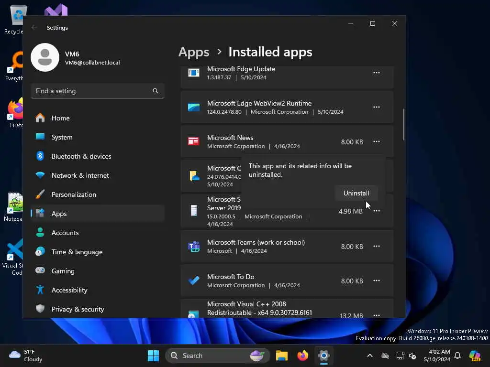Open more options for the 4.98 MB app
Image resolution: width=490 pixels, height=367 pixels.
[x=377, y=211]
